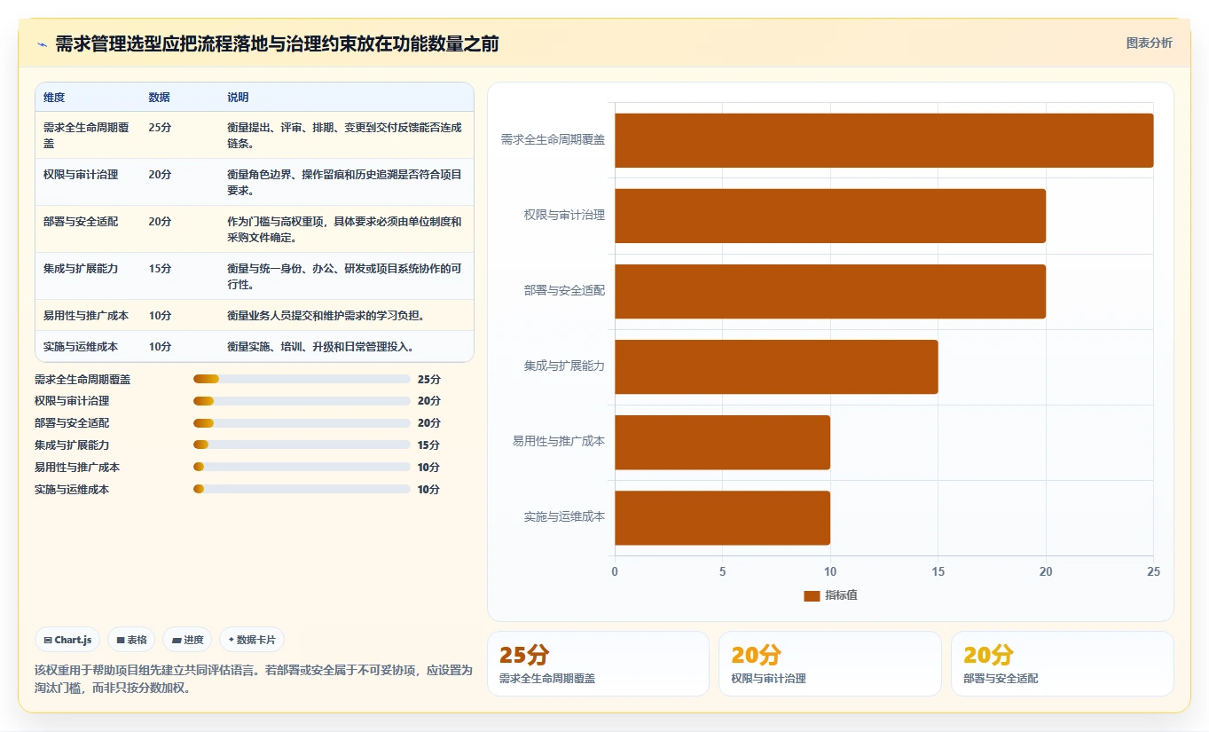Screen dimensions: 1209x732
Task: Select the Chart.js chip
Action: (x=67, y=640)
